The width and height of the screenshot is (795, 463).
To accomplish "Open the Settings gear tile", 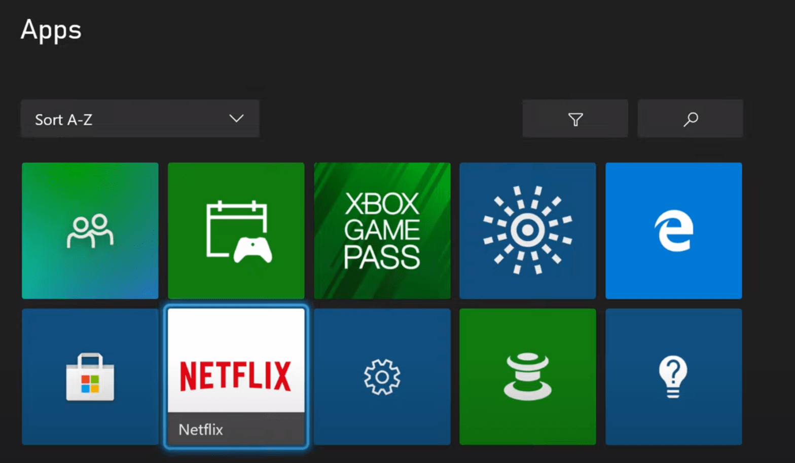I will pos(382,377).
